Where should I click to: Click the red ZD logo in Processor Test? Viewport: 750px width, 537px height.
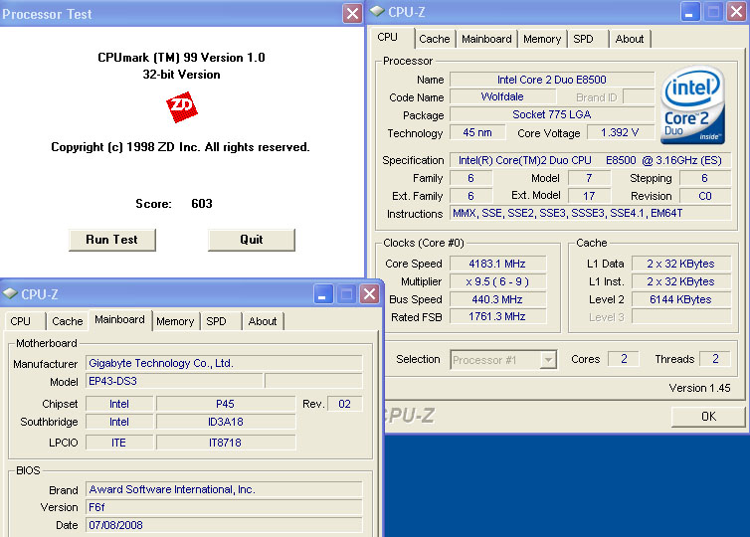point(182,107)
